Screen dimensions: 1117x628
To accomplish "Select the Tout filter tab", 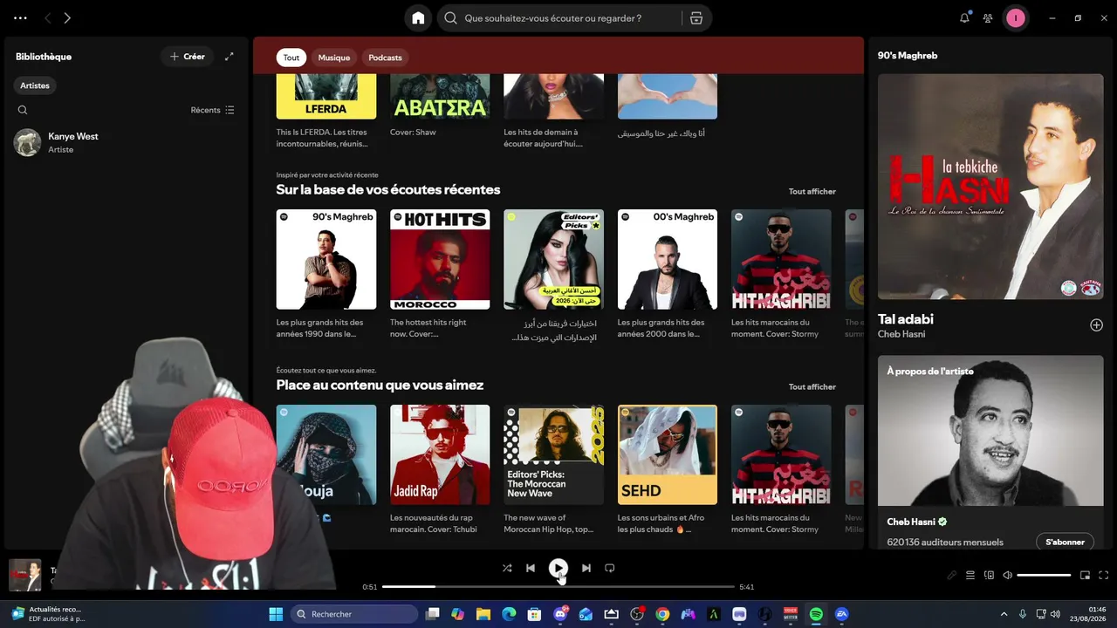I will tap(291, 58).
